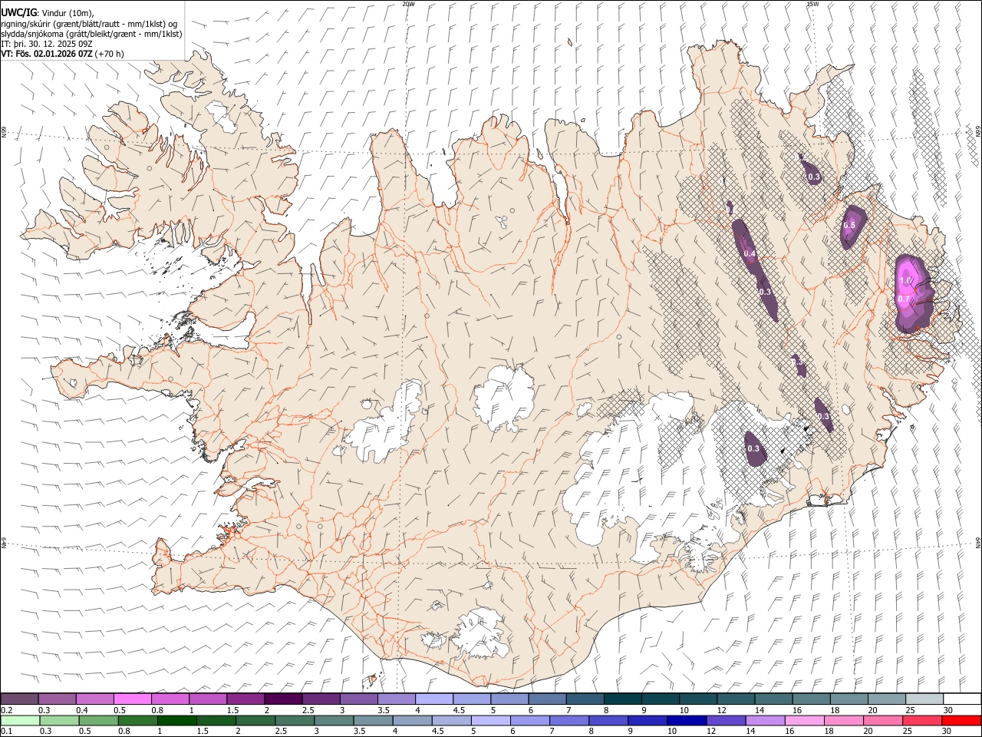The width and height of the screenshot is (982, 737).
Task: Click the '15W' longitude label at map top
Action: 812,4
